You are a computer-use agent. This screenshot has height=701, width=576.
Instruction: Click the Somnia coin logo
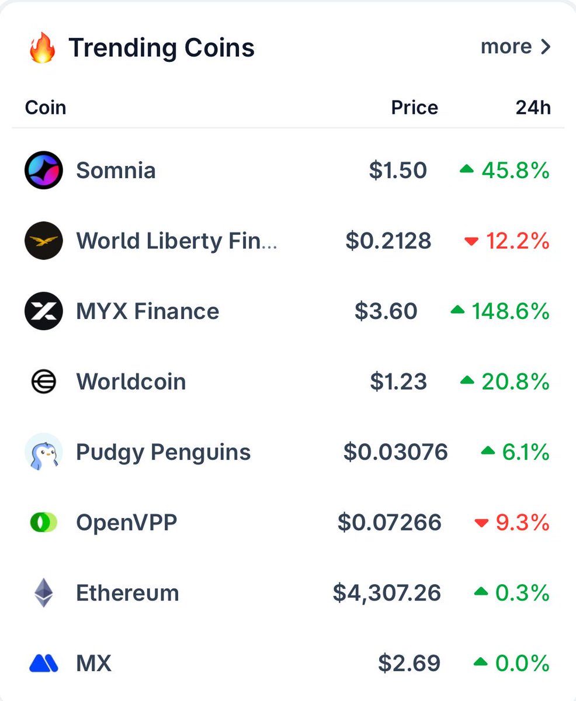(43, 171)
